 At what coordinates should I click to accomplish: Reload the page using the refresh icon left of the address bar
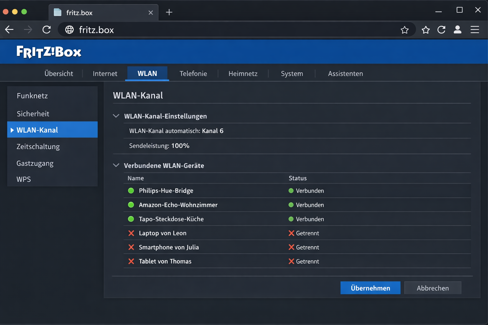47,30
